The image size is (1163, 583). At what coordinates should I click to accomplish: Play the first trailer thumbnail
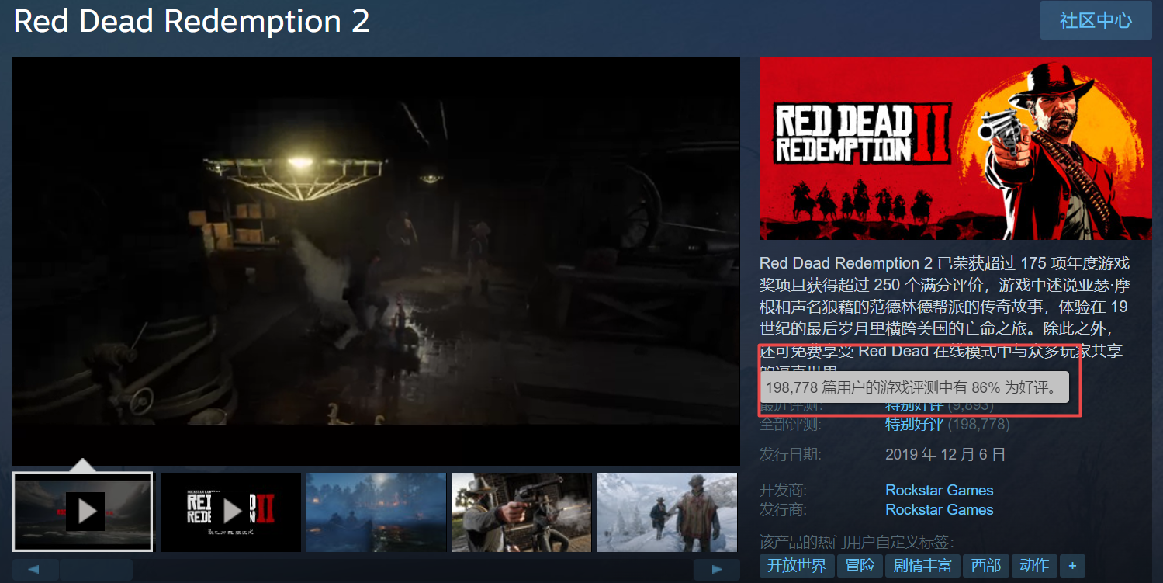(83, 512)
